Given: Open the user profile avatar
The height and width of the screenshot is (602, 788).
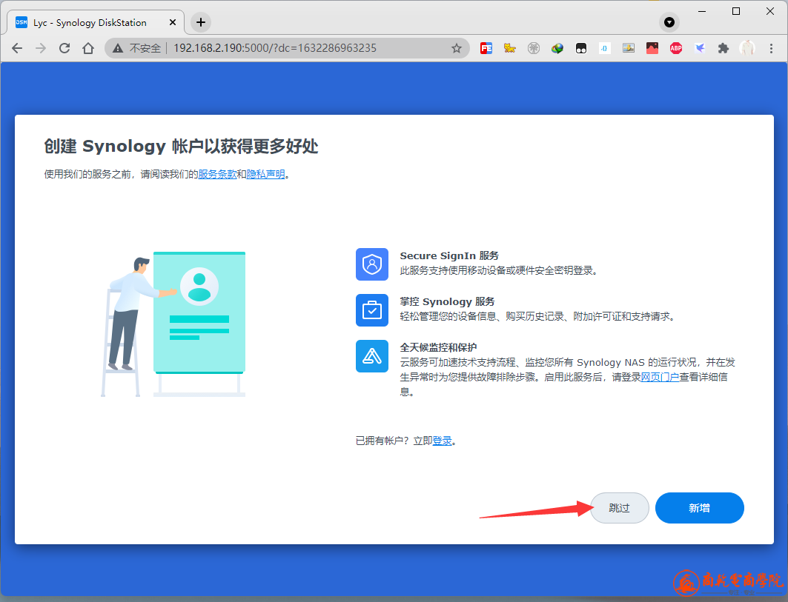Looking at the screenshot, I should click(747, 48).
